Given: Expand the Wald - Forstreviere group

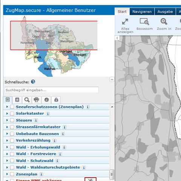Looking at the screenshot, I should point(7,154).
